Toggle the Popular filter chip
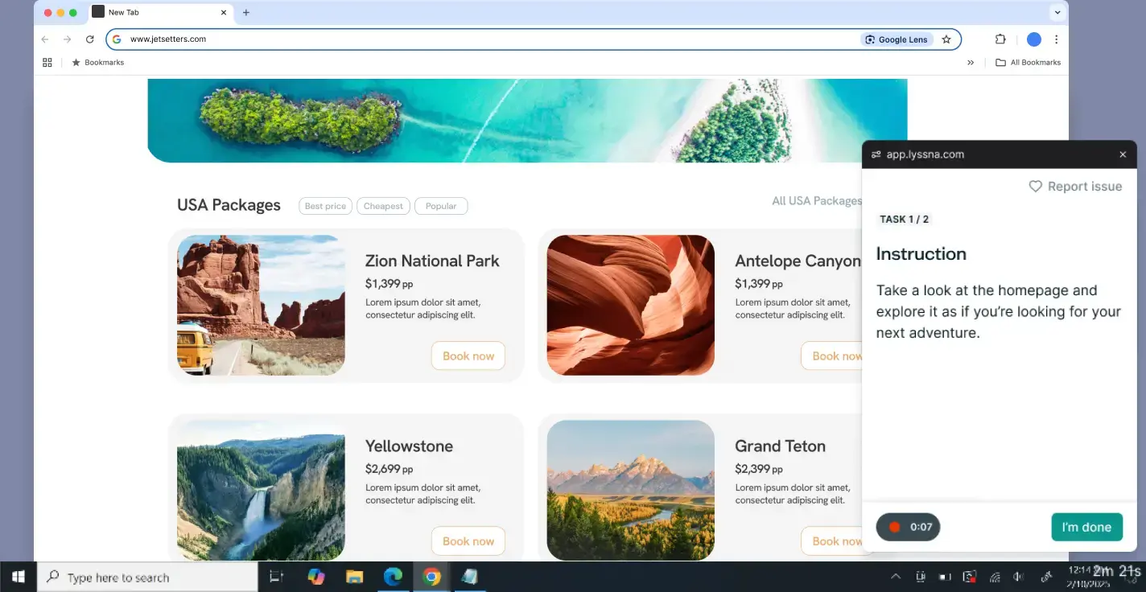1146x592 pixels. (441, 206)
